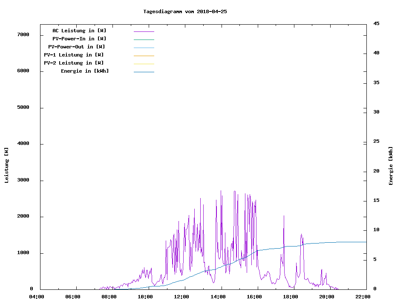This screenshot has width=409, height=306.
Task: Click the 20 label on the energy axis
Action: coord(376,171)
